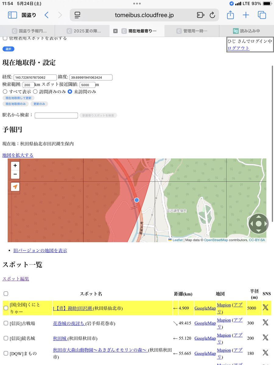Switch to 読み込み中 tab

pos(247,31)
